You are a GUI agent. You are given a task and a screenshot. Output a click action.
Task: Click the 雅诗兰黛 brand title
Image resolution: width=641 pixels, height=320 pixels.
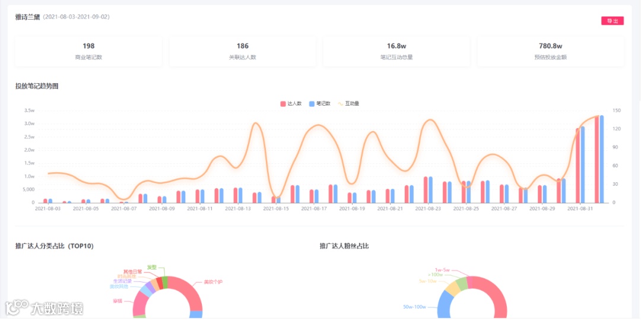[27, 17]
